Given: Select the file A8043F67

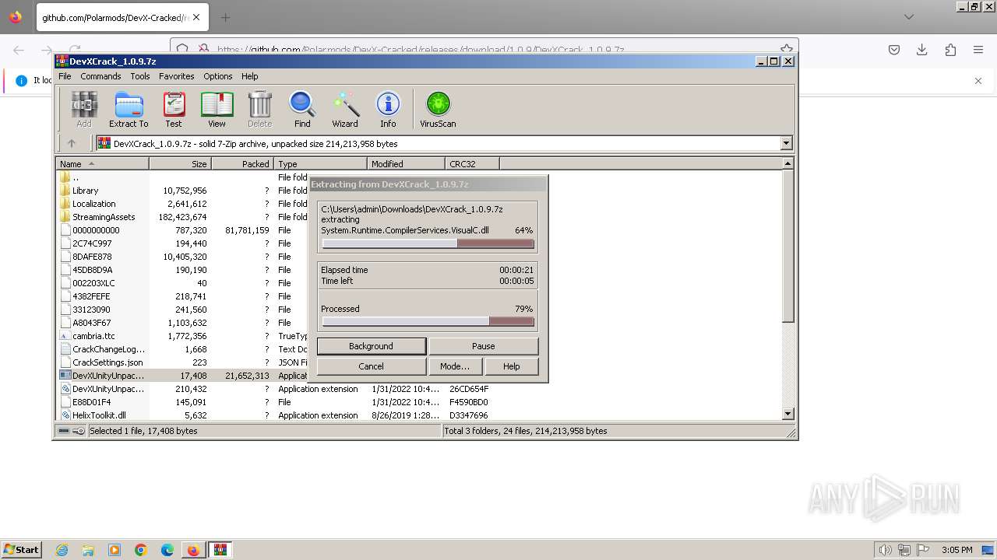Looking at the screenshot, I should point(91,323).
